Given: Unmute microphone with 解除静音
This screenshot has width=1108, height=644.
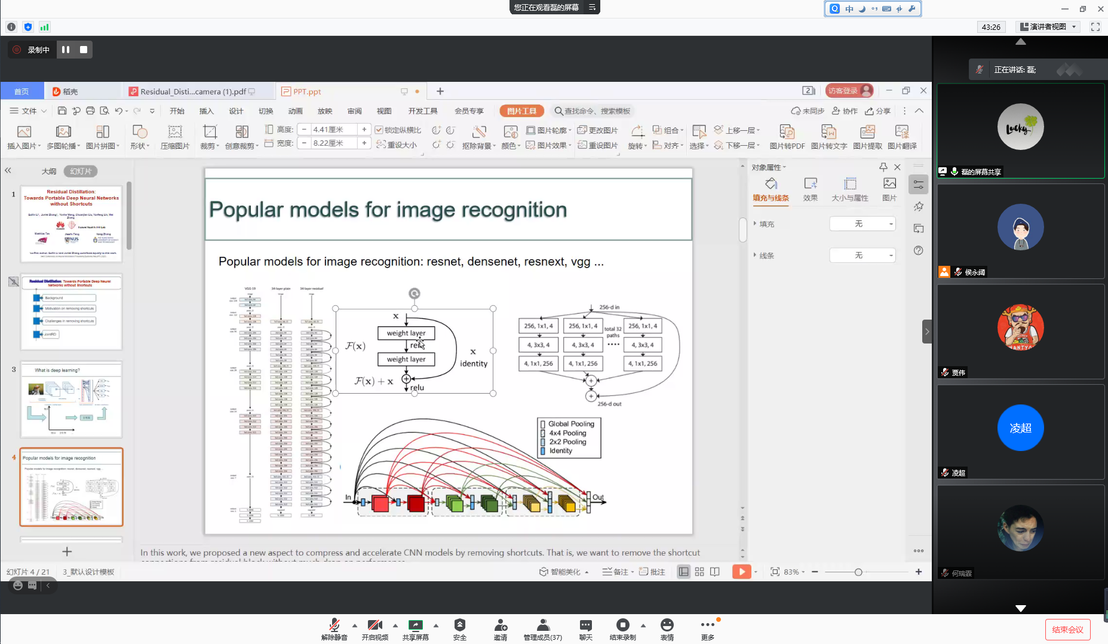Looking at the screenshot, I should (334, 626).
